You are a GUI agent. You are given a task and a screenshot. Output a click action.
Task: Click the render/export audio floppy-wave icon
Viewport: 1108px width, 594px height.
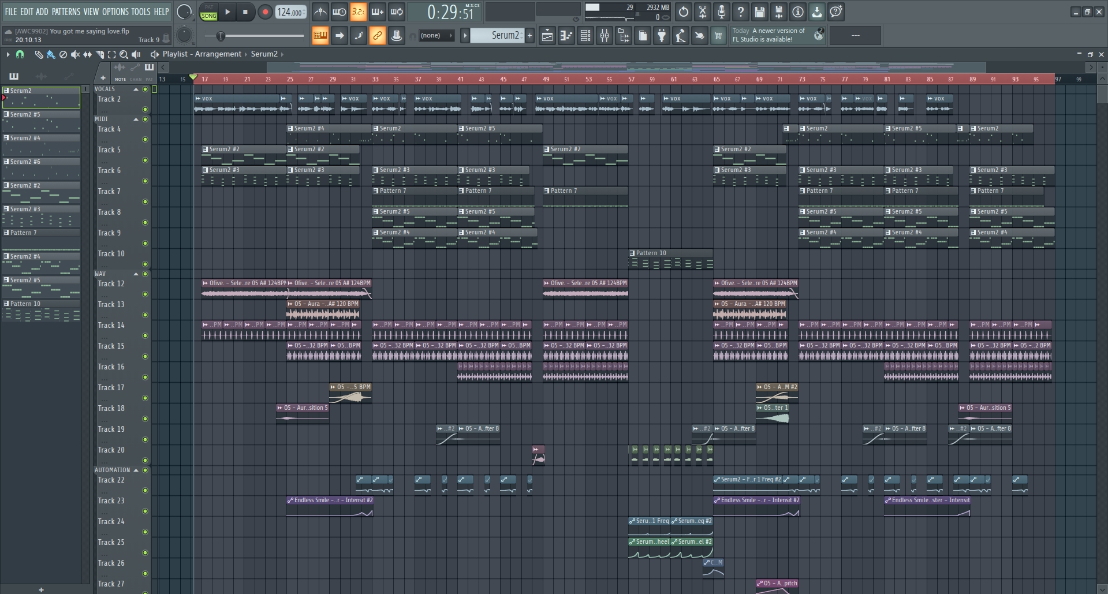(779, 12)
